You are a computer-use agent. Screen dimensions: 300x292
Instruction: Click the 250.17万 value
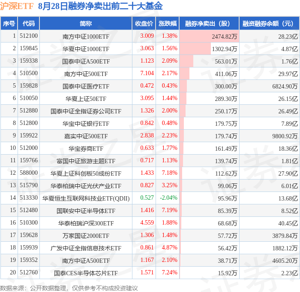226,111
